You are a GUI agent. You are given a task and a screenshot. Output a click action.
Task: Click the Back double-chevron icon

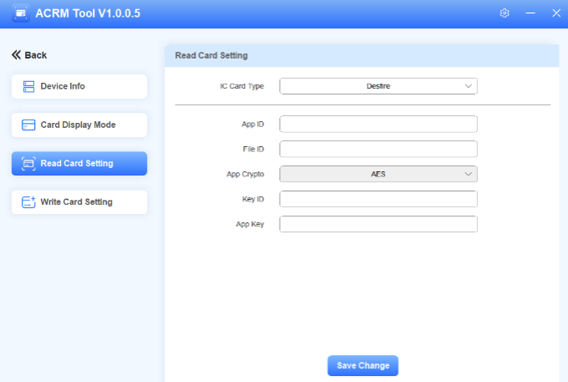click(16, 55)
